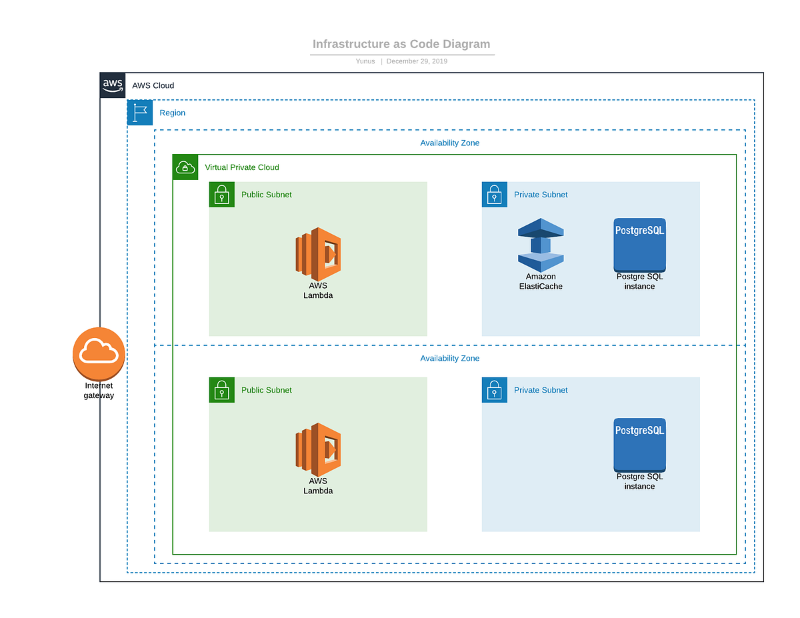This screenshot has height=618, width=800.
Task: Click the green lock icon on top Public Subnet
Action: [222, 194]
